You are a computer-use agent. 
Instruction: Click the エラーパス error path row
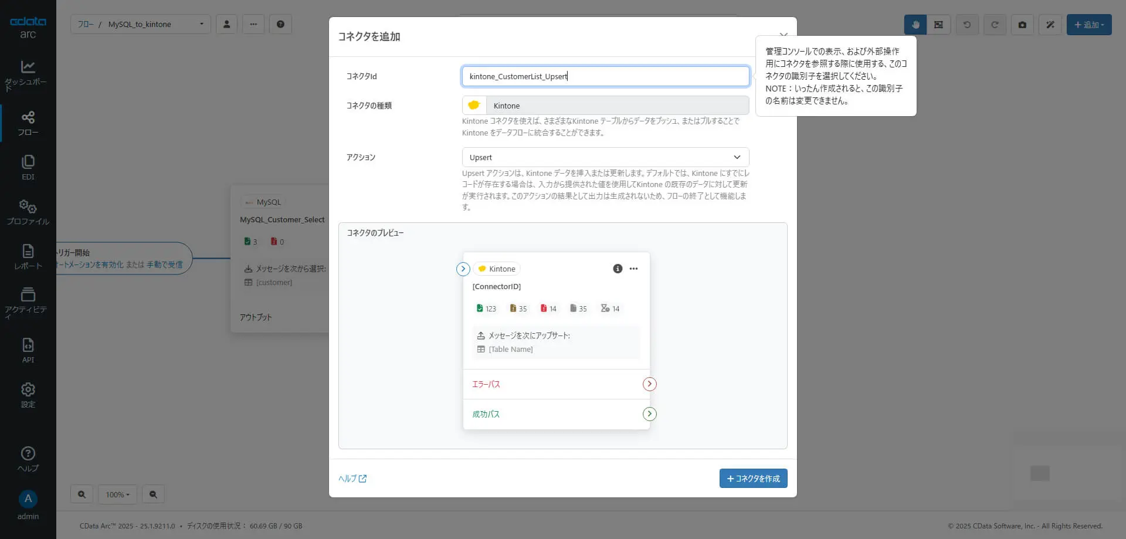tap(556, 384)
